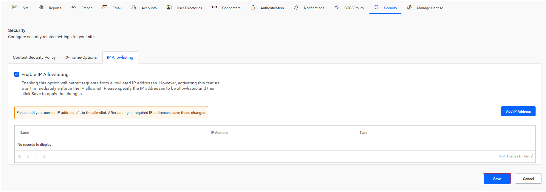The image size is (546, 192).
Task: Go to next page of IP table
Action: coord(36,157)
